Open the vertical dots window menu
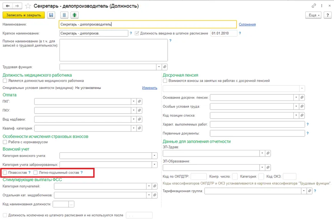The height and width of the screenshot is (224, 334). tap(322, 6)
